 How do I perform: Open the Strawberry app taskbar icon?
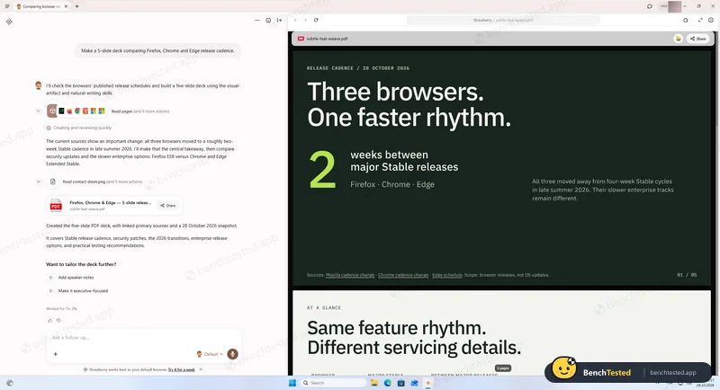tap(428, 383)
